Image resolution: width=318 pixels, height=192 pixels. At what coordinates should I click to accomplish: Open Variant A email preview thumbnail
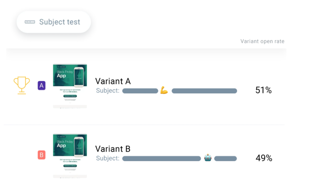pyautogui.click(x=70, y=86)
